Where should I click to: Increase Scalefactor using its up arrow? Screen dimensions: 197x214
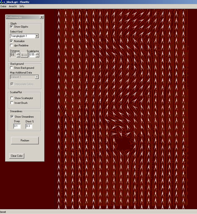click(37, 53)
